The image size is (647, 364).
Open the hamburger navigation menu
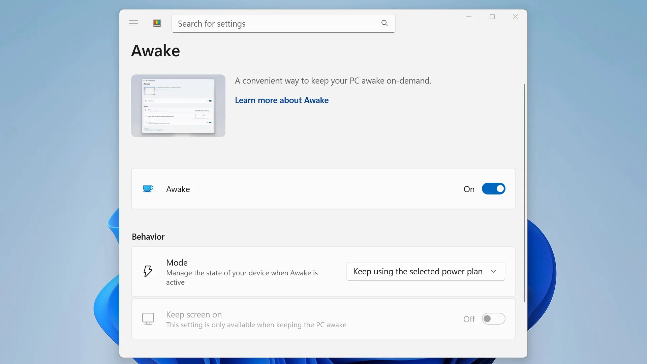point(133,23)
